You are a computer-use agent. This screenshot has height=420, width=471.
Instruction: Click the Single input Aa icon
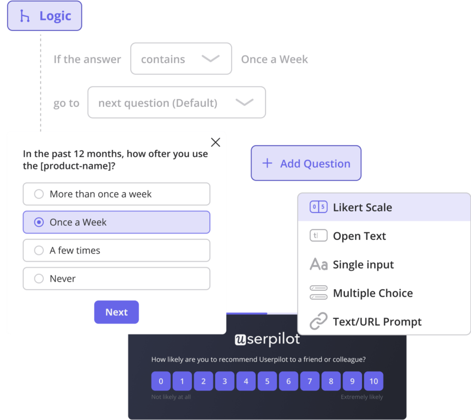[x=318, y=265]
